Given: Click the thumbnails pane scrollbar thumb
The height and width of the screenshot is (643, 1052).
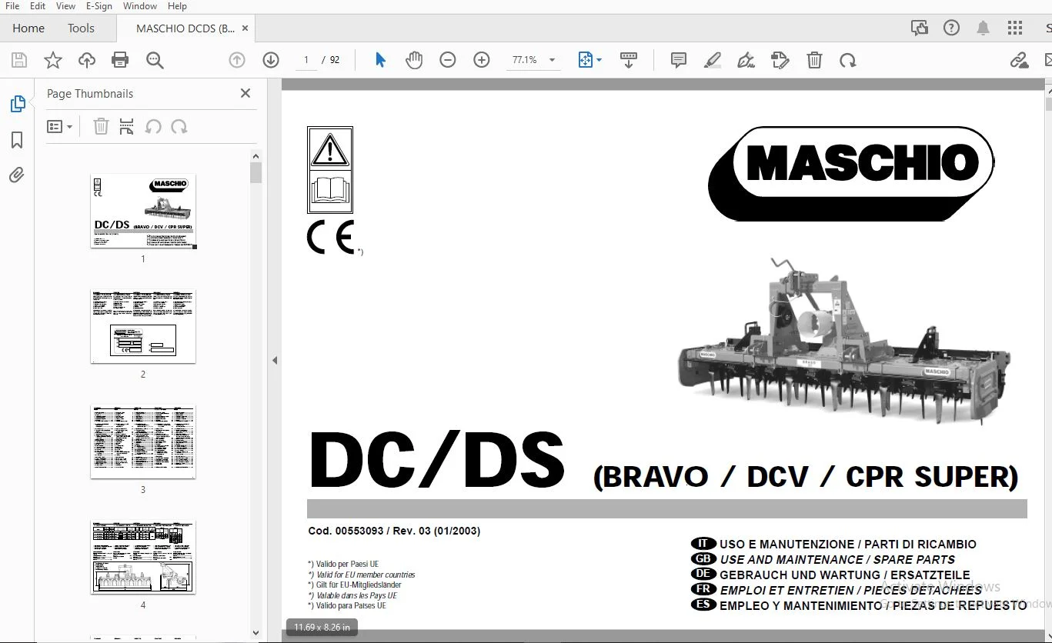Looking at the screenshot, I should click(x=256, y=172).
